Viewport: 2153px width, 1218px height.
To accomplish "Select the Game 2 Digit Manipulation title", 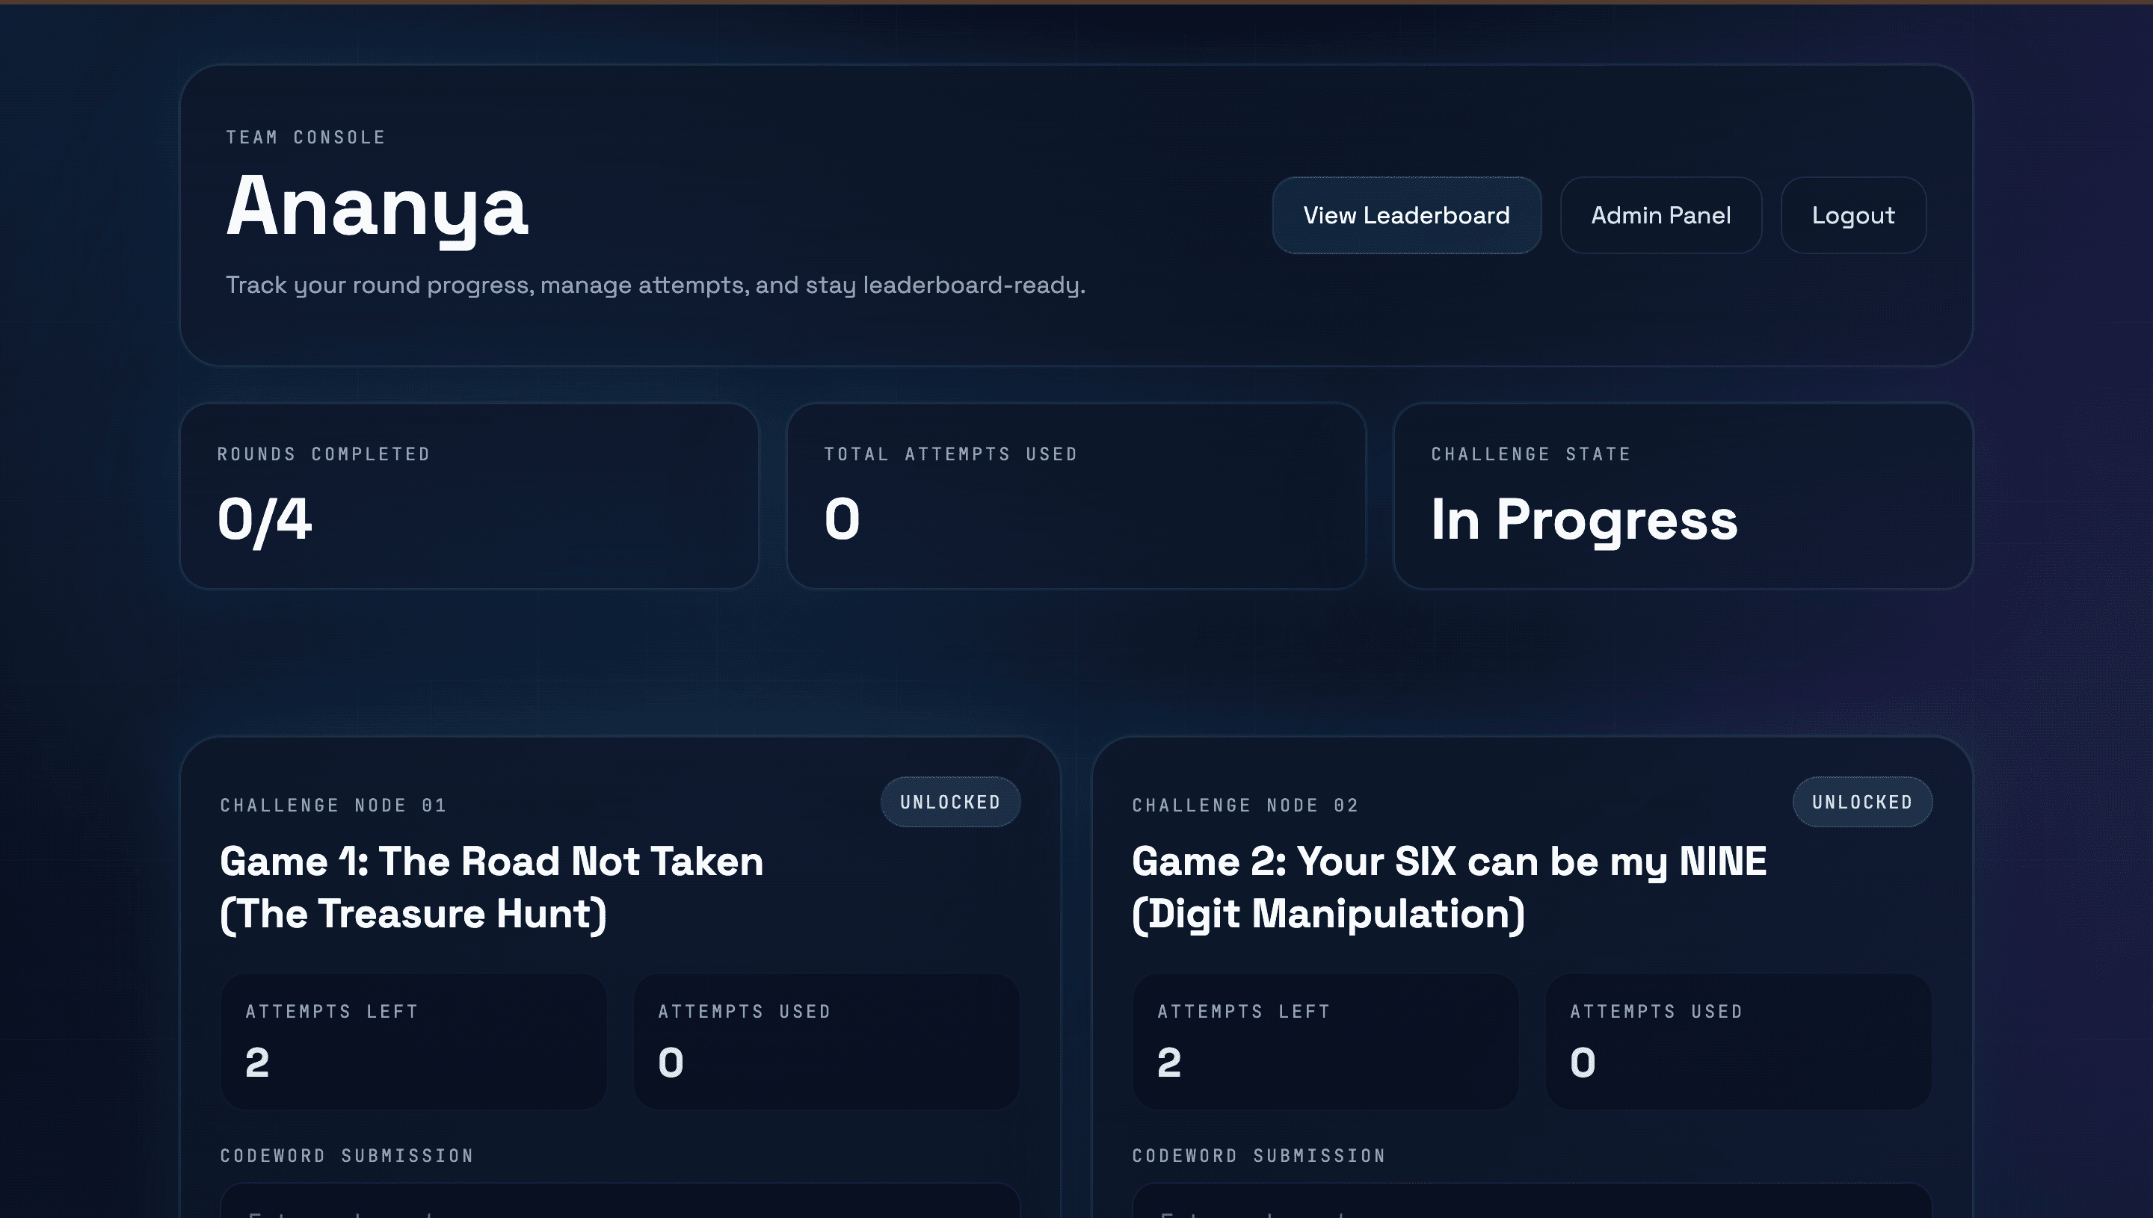I will [1447, 887].
